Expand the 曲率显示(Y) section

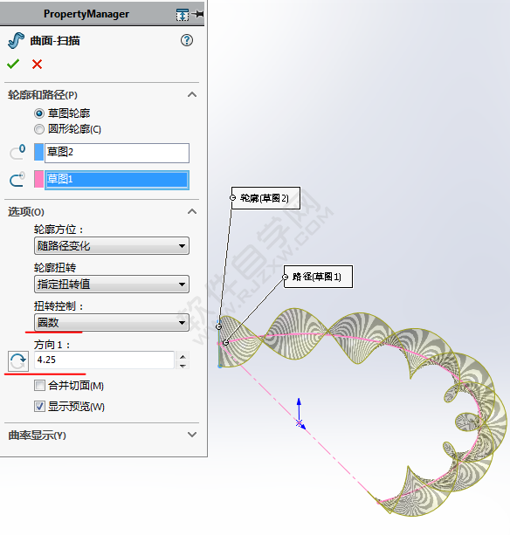click(x=192, y=435)
